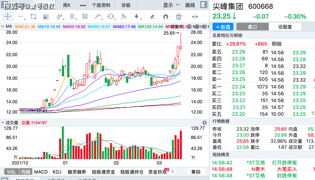Toggle the 均线 indicator button
The image size is (315, 180).
[26, 172]
